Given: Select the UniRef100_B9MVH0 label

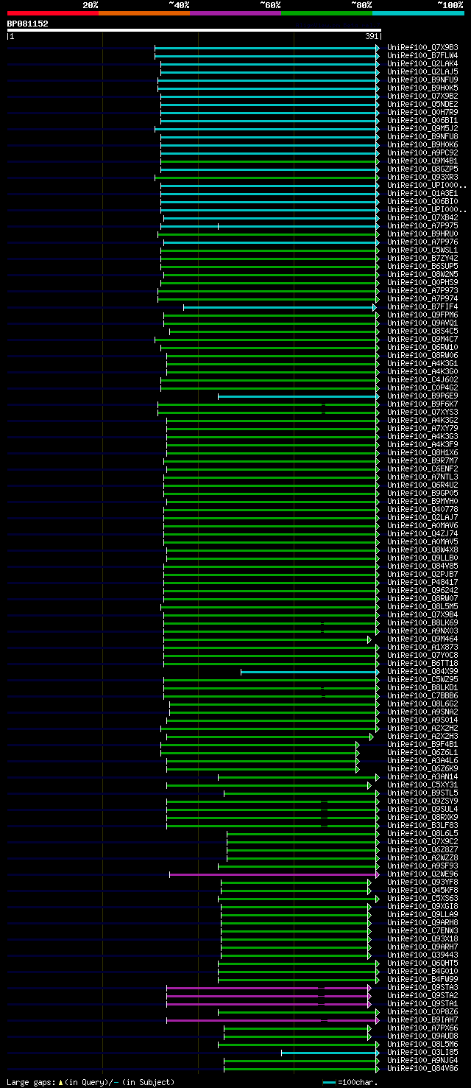Looking at the screenshot, I should click(422, 501).
